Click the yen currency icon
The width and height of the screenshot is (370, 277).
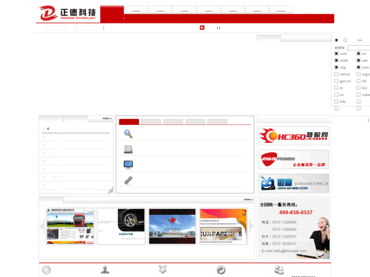click(x=163, y=269)
